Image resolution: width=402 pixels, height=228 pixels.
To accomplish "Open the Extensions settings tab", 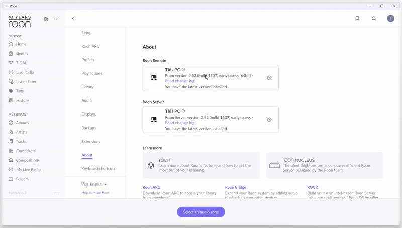I will (x=91, y=141).
